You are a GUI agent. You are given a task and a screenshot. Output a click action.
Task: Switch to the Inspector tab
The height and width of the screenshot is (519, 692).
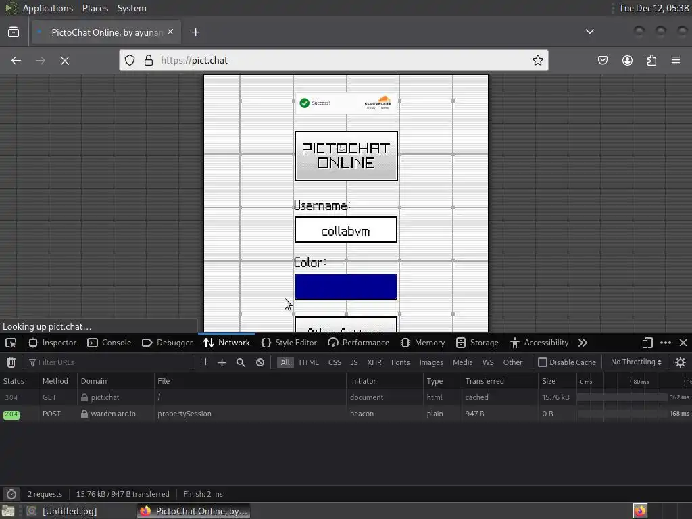click(52, 343)
